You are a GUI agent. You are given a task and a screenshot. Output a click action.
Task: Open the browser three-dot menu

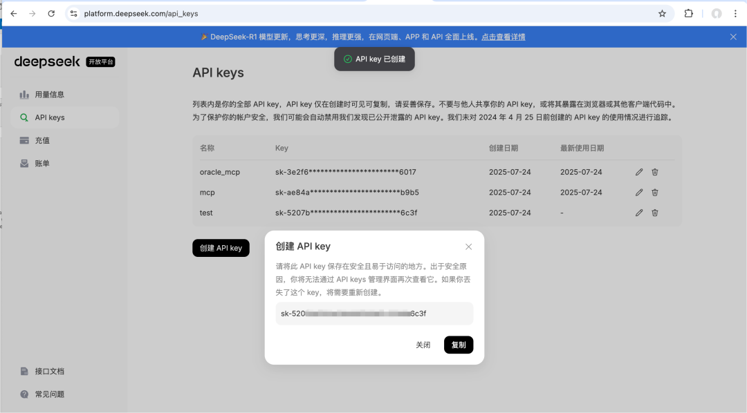point(735,14)
